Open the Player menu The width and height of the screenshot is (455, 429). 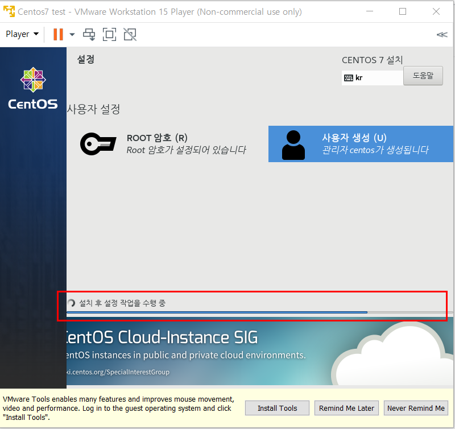tap(22, 34)
